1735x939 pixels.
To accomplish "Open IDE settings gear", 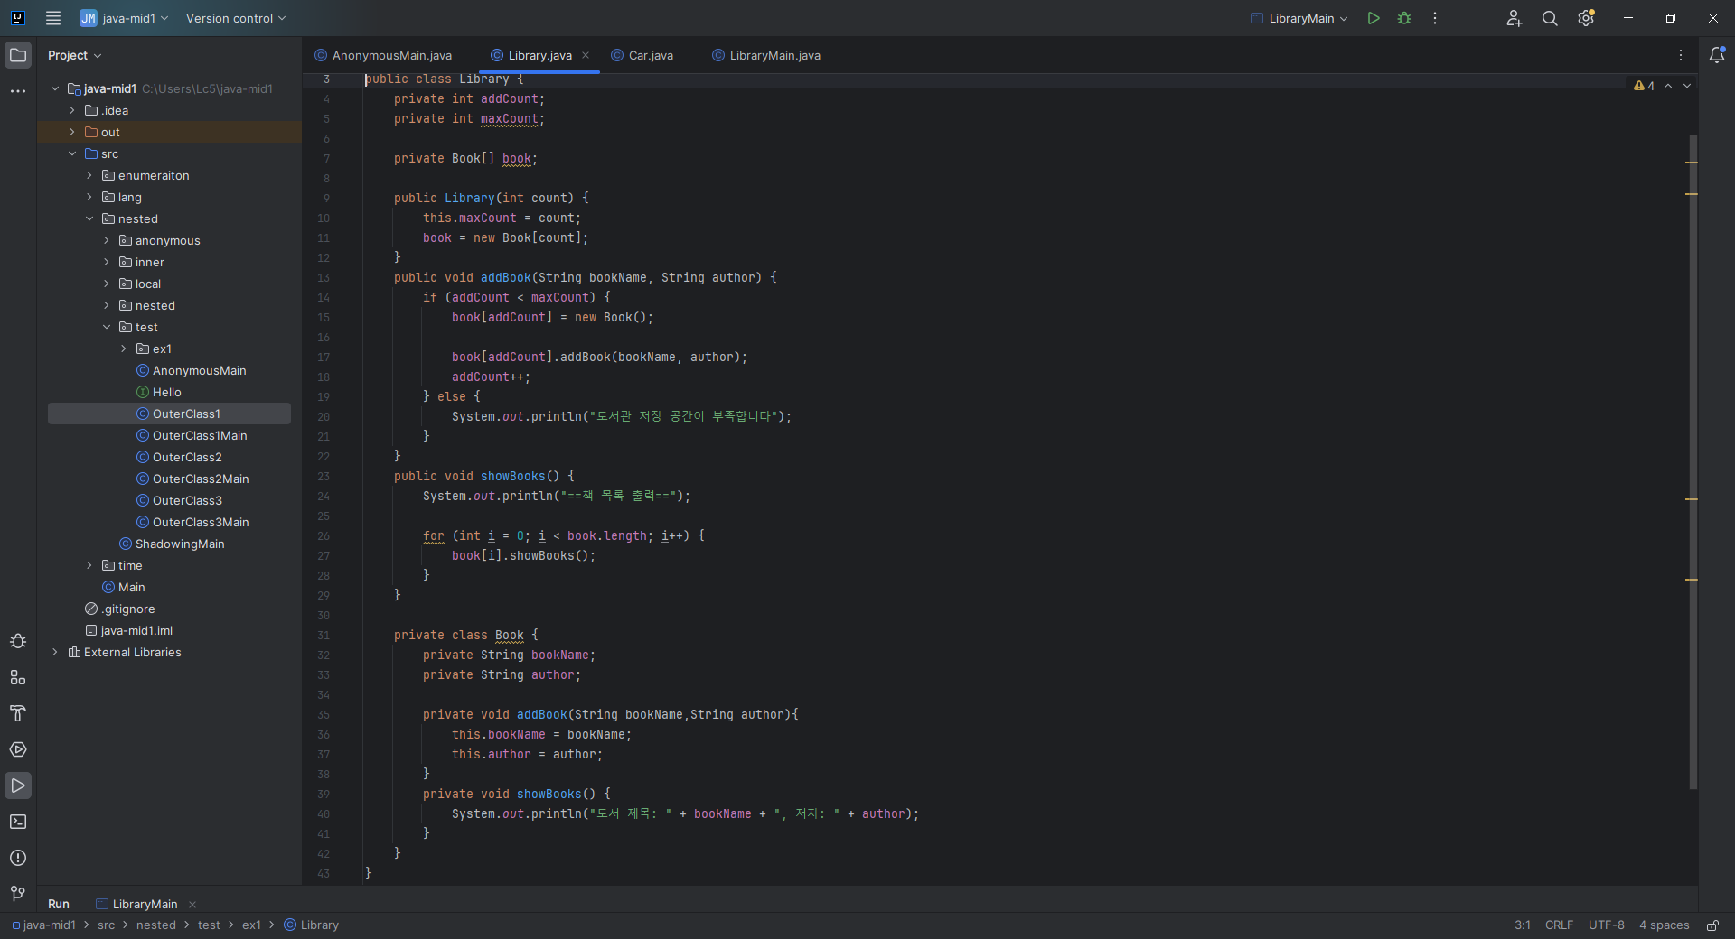I will click(x=1586, y=18).
